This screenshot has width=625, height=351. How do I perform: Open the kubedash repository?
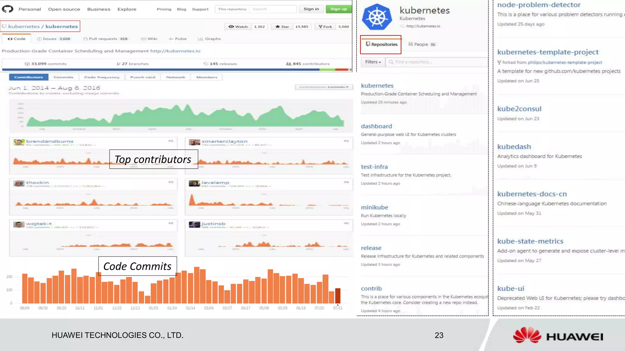(514, 147)
